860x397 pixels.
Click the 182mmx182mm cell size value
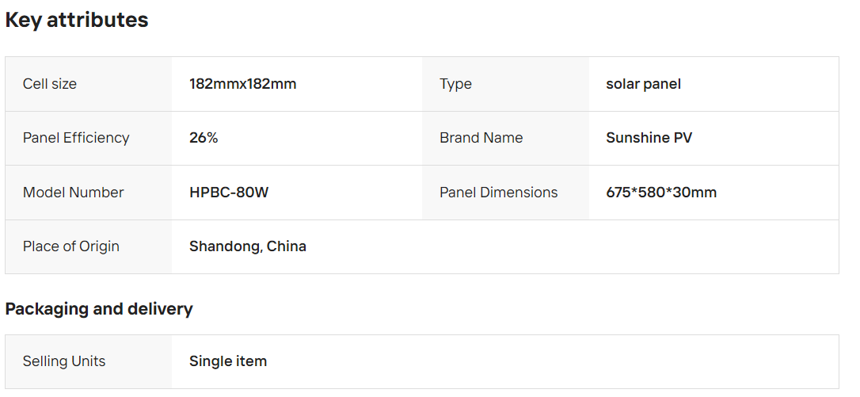(x=242, y=84)
